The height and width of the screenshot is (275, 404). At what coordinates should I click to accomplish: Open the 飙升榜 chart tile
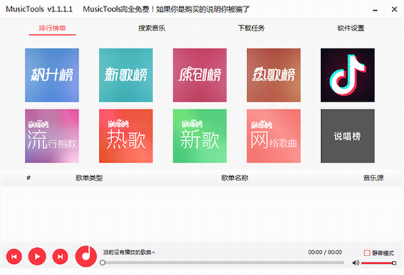pos(52,75)
